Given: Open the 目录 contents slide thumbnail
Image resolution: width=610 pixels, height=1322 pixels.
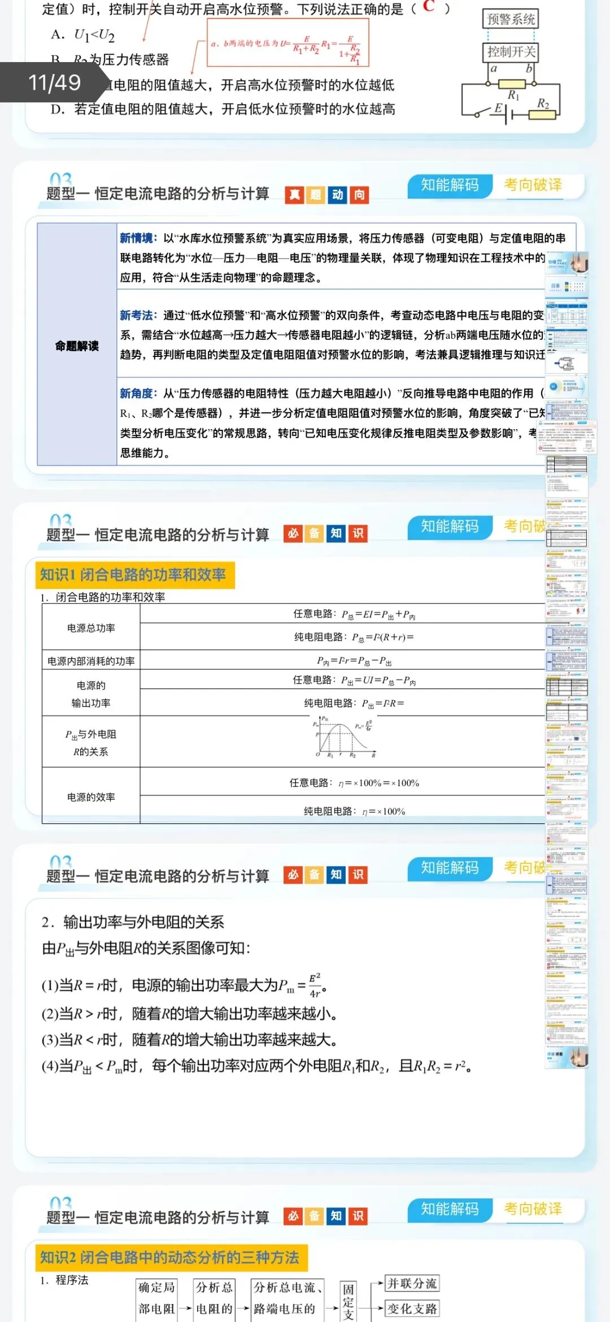Looking at the screenshot, I should (x=567, y=287).
